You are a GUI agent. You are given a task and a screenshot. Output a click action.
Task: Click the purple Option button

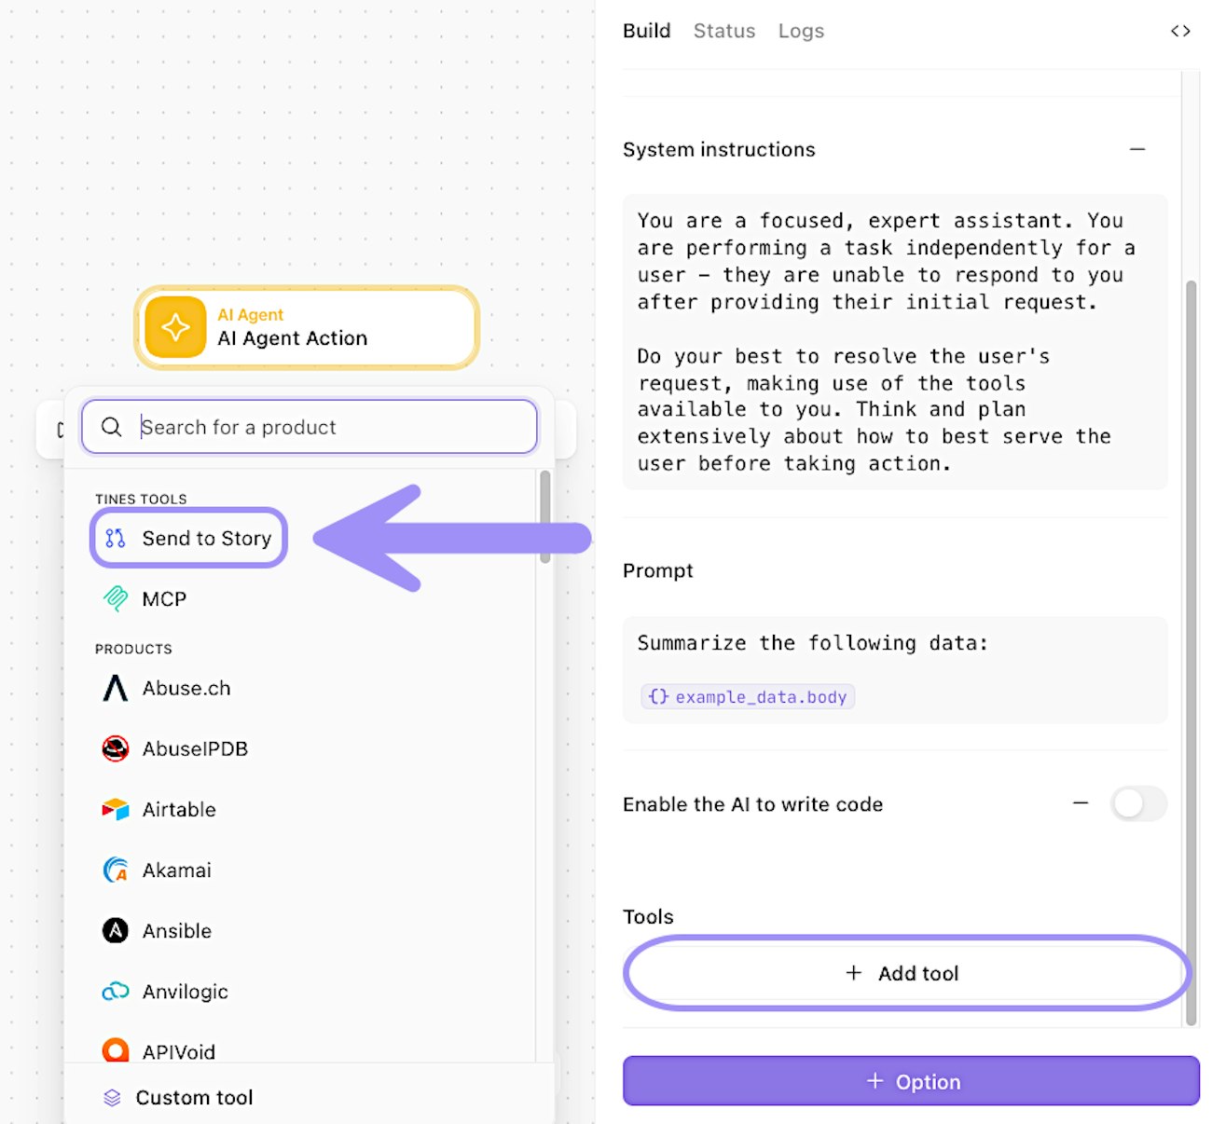tap(911, 1081)
